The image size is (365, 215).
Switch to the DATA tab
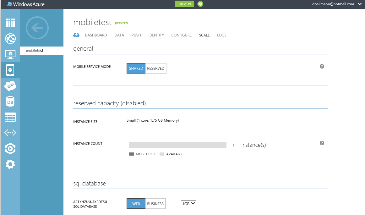pos(119,35)
